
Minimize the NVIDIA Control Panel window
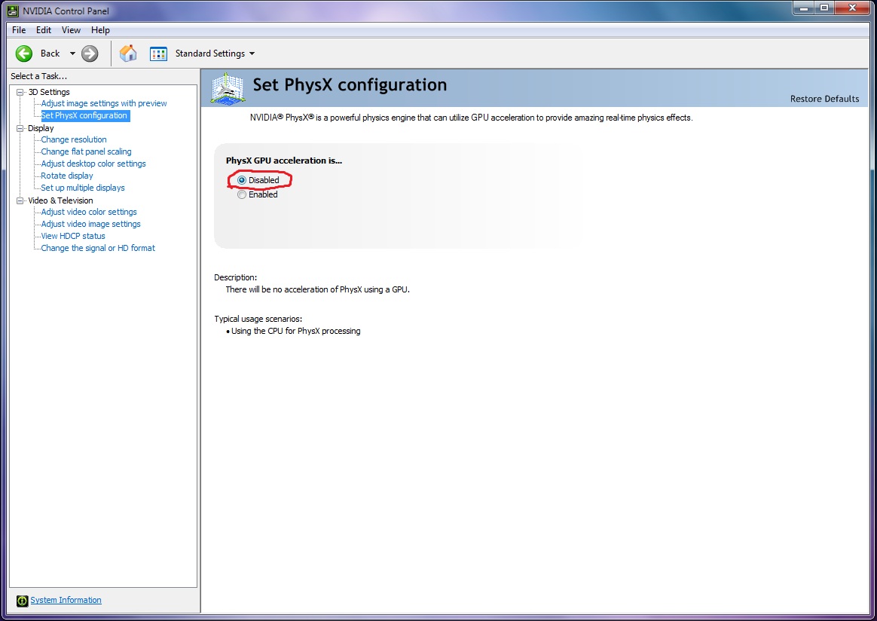pos(804,8)
